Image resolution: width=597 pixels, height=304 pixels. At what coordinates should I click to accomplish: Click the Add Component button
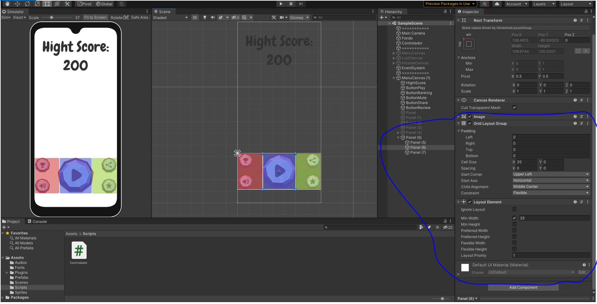(x=523, y=287)
